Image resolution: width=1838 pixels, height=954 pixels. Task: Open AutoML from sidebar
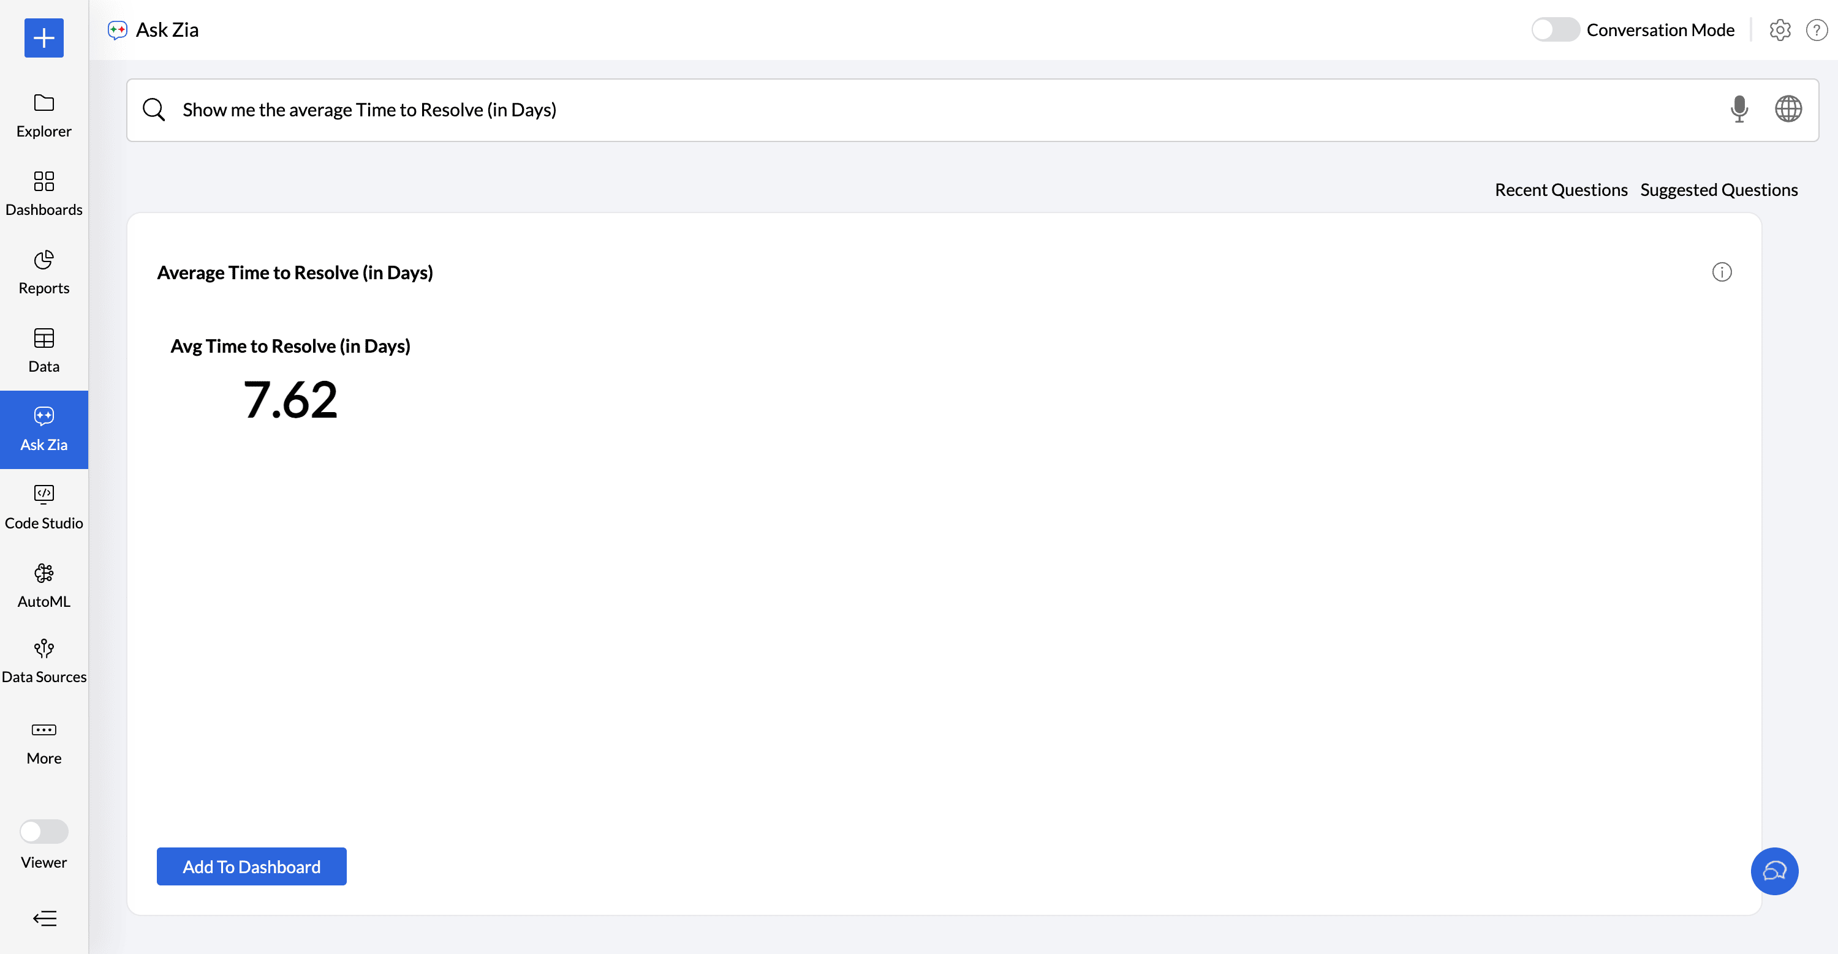pyautogui.click(x=43, y=585)
